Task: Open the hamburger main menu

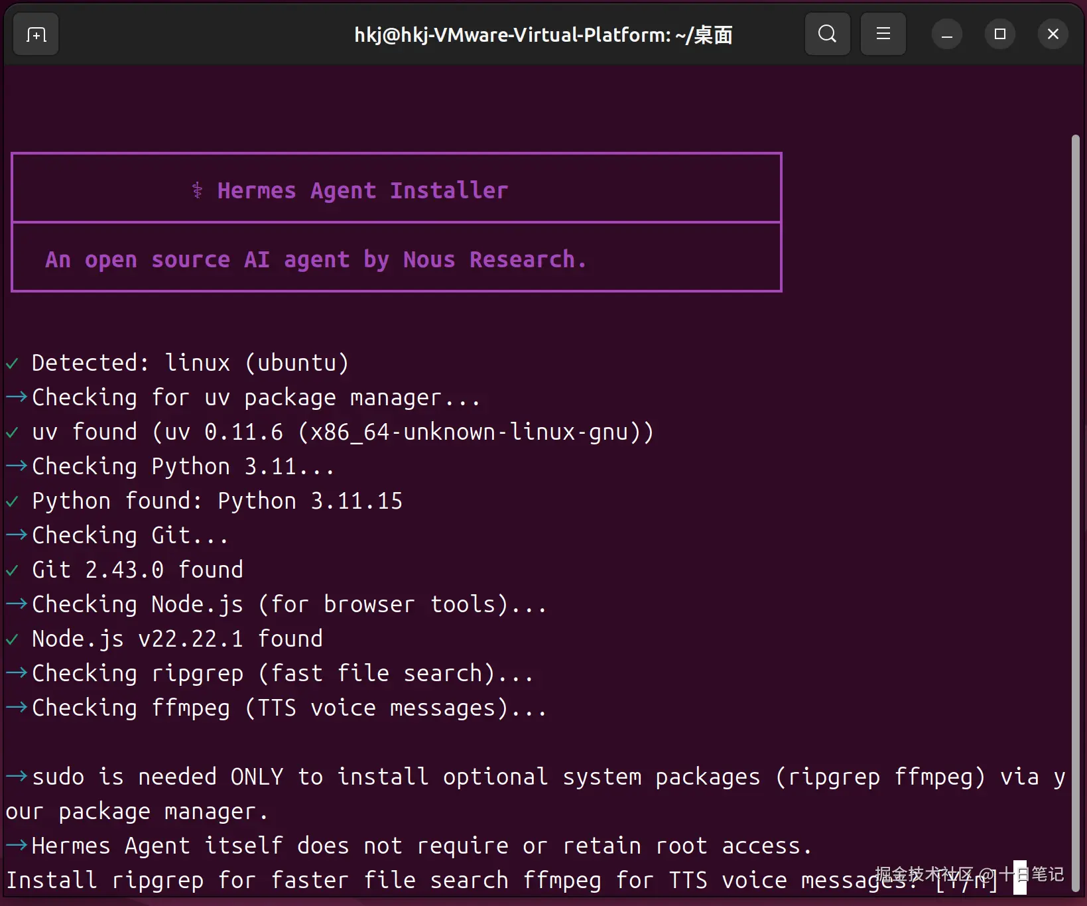Action: 883,34
